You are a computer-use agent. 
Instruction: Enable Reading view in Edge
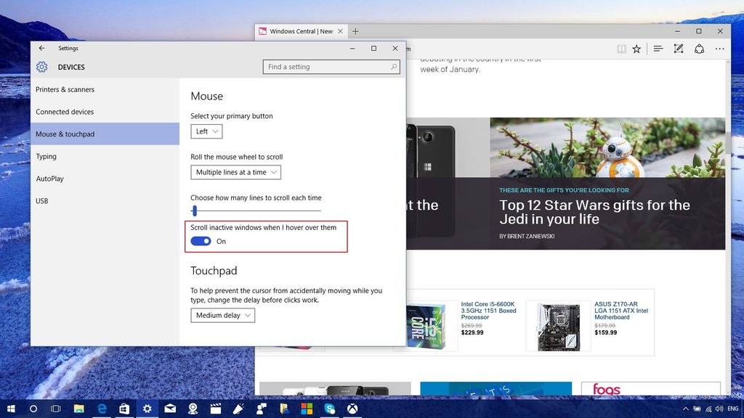click(x=621, y=49)
